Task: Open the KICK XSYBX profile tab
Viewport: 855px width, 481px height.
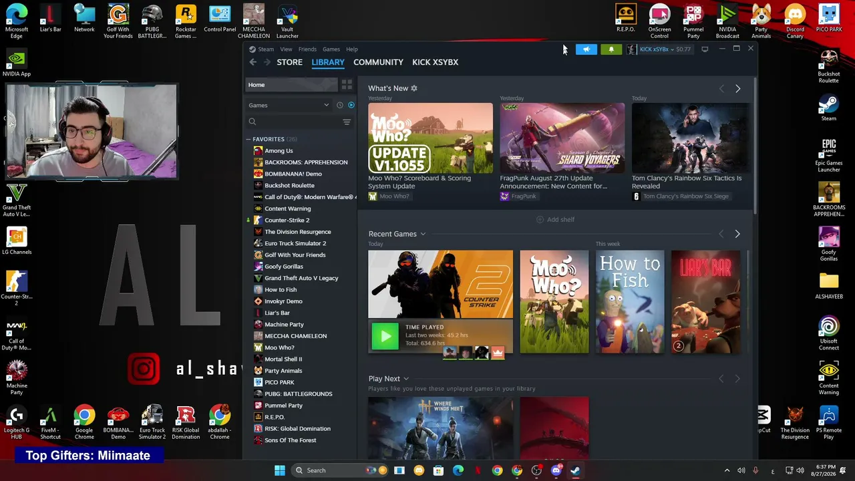Action: pyautogui.click(x=435, y=62)
